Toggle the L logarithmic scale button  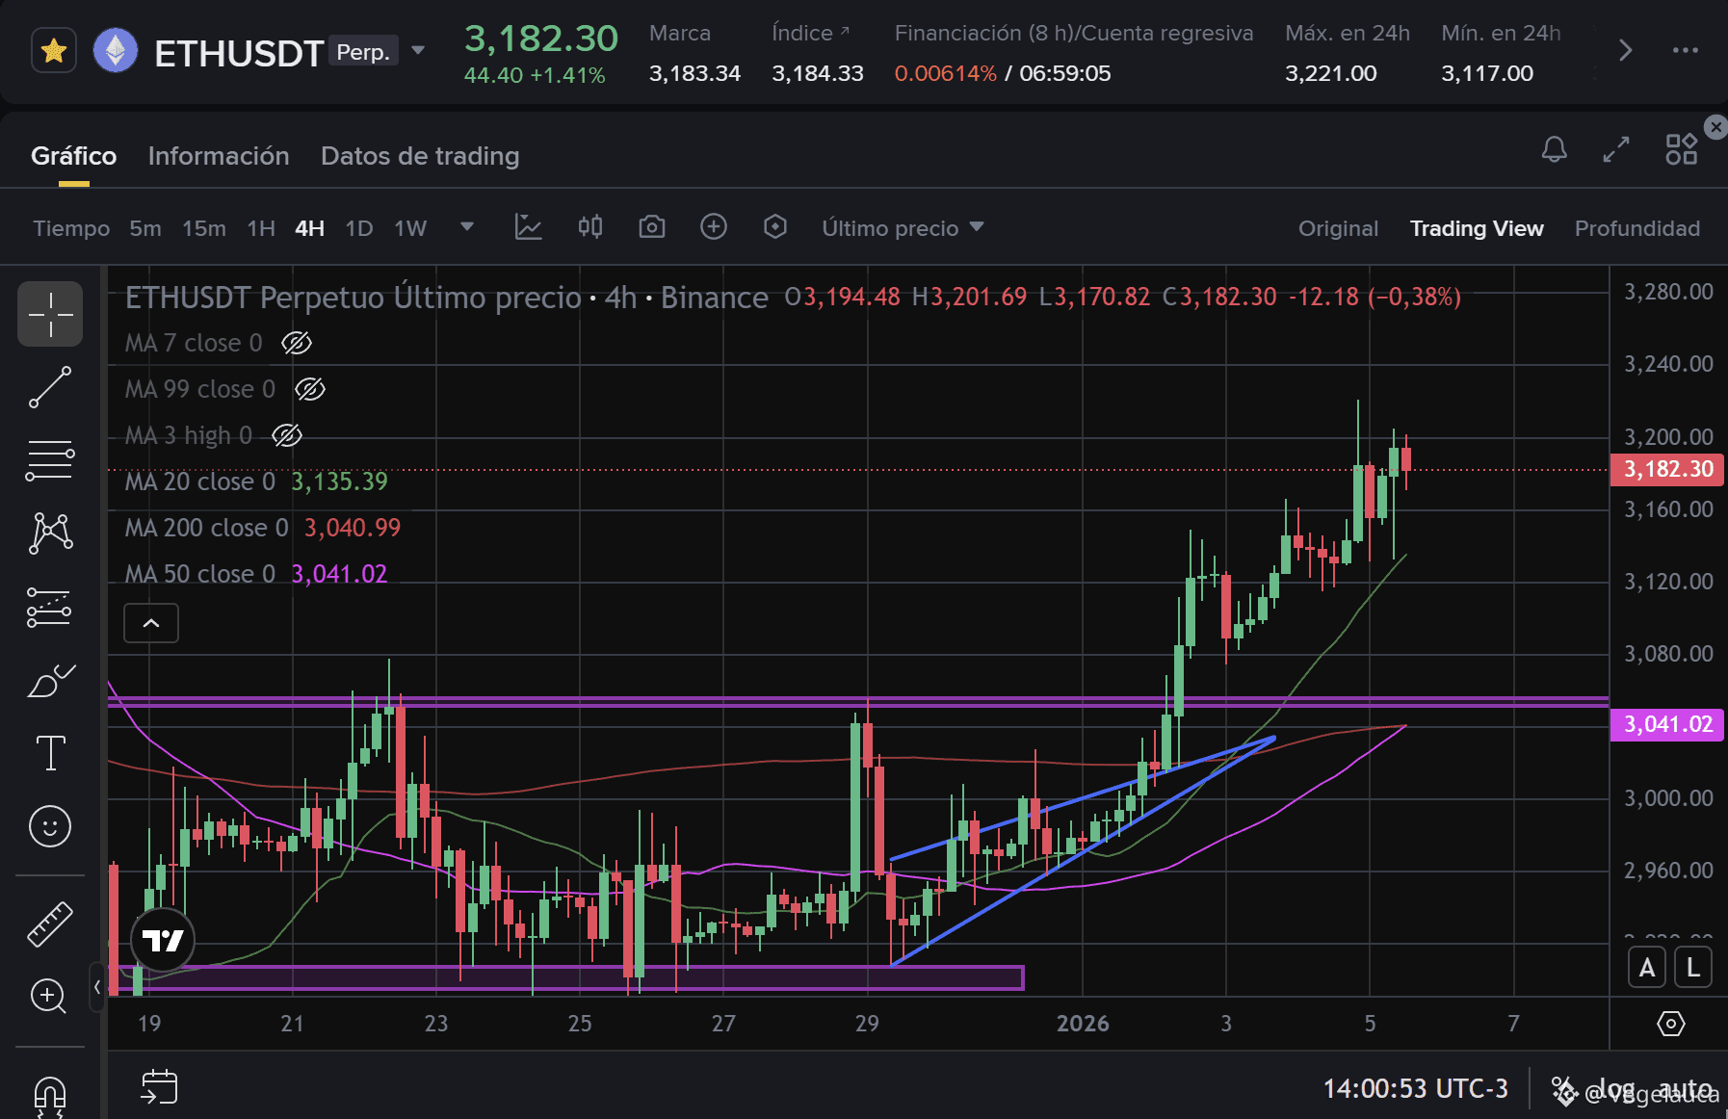coord(1693,968)
